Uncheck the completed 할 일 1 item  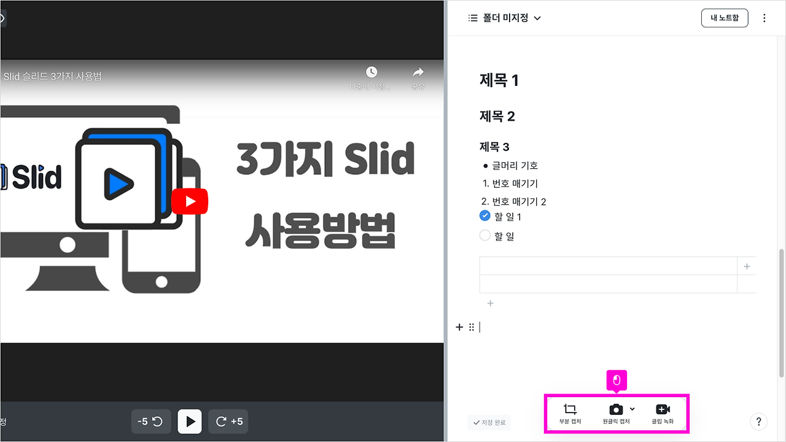coord(484,215)
